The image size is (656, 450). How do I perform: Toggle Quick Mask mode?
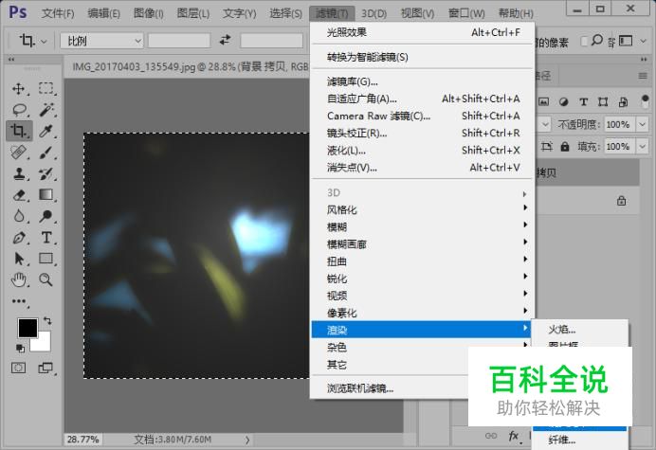tap(18, 368)
